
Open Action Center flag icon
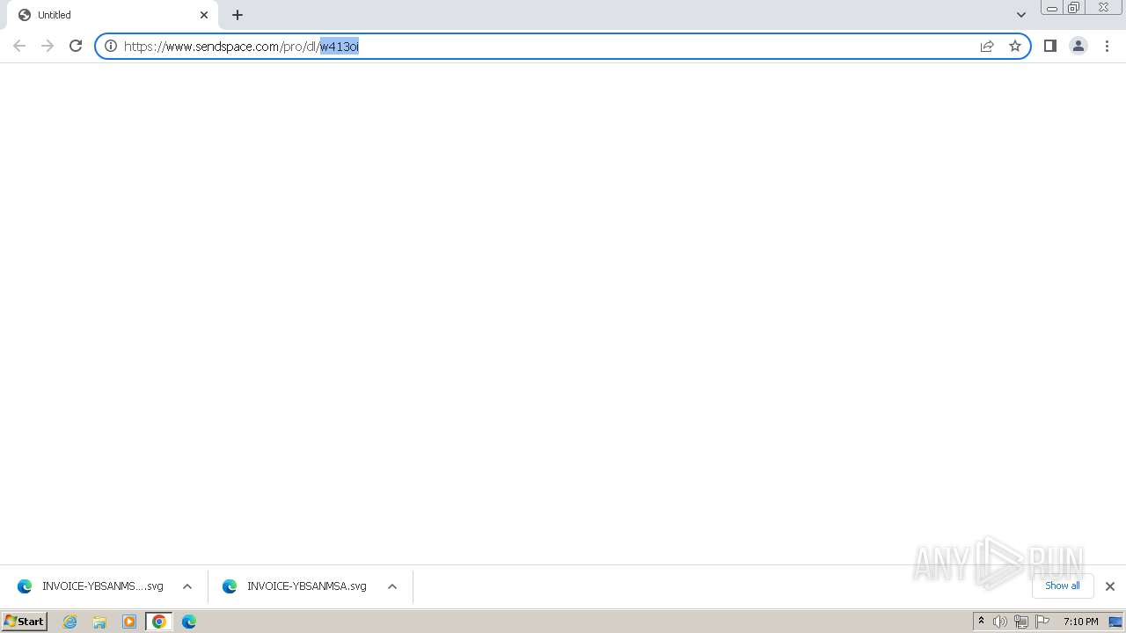pyautogui.click(x=1042, y=622)
